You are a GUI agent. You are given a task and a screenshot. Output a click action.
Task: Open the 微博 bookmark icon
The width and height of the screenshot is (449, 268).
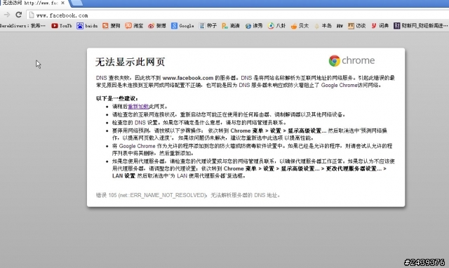tap(151, 26)
